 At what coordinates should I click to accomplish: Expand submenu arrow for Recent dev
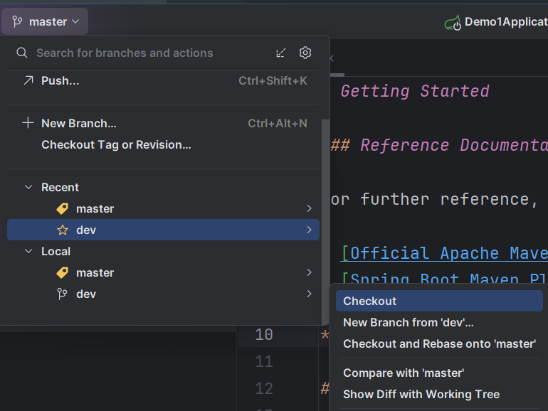[x=309, y=230]
